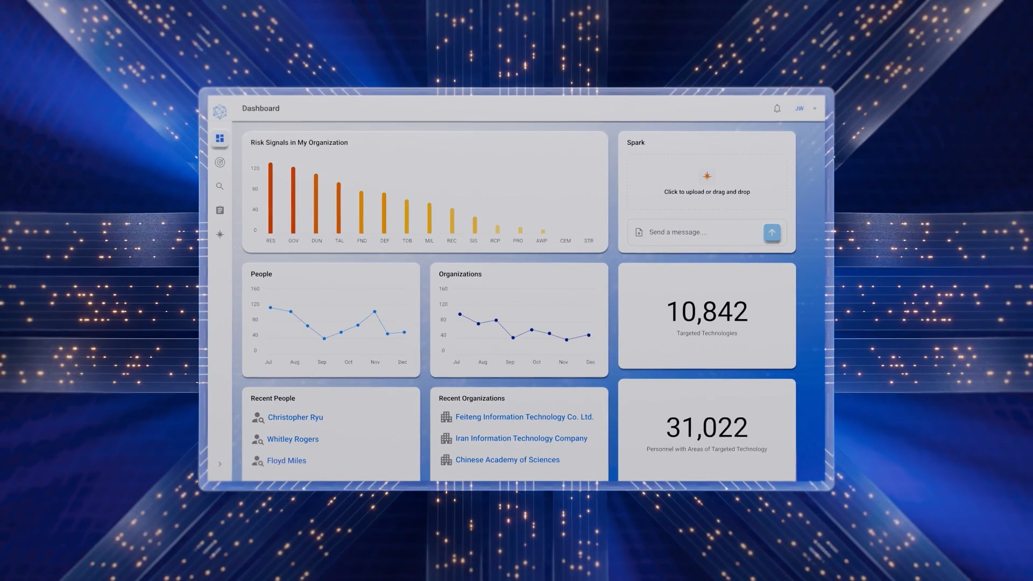Open the JW user account dropdown
1033x581 pixels.
click(x=805, y=108)
